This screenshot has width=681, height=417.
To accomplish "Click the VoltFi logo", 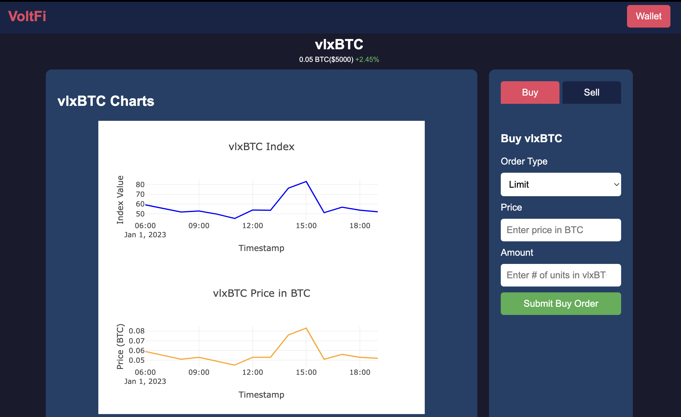I will (27, 16).
